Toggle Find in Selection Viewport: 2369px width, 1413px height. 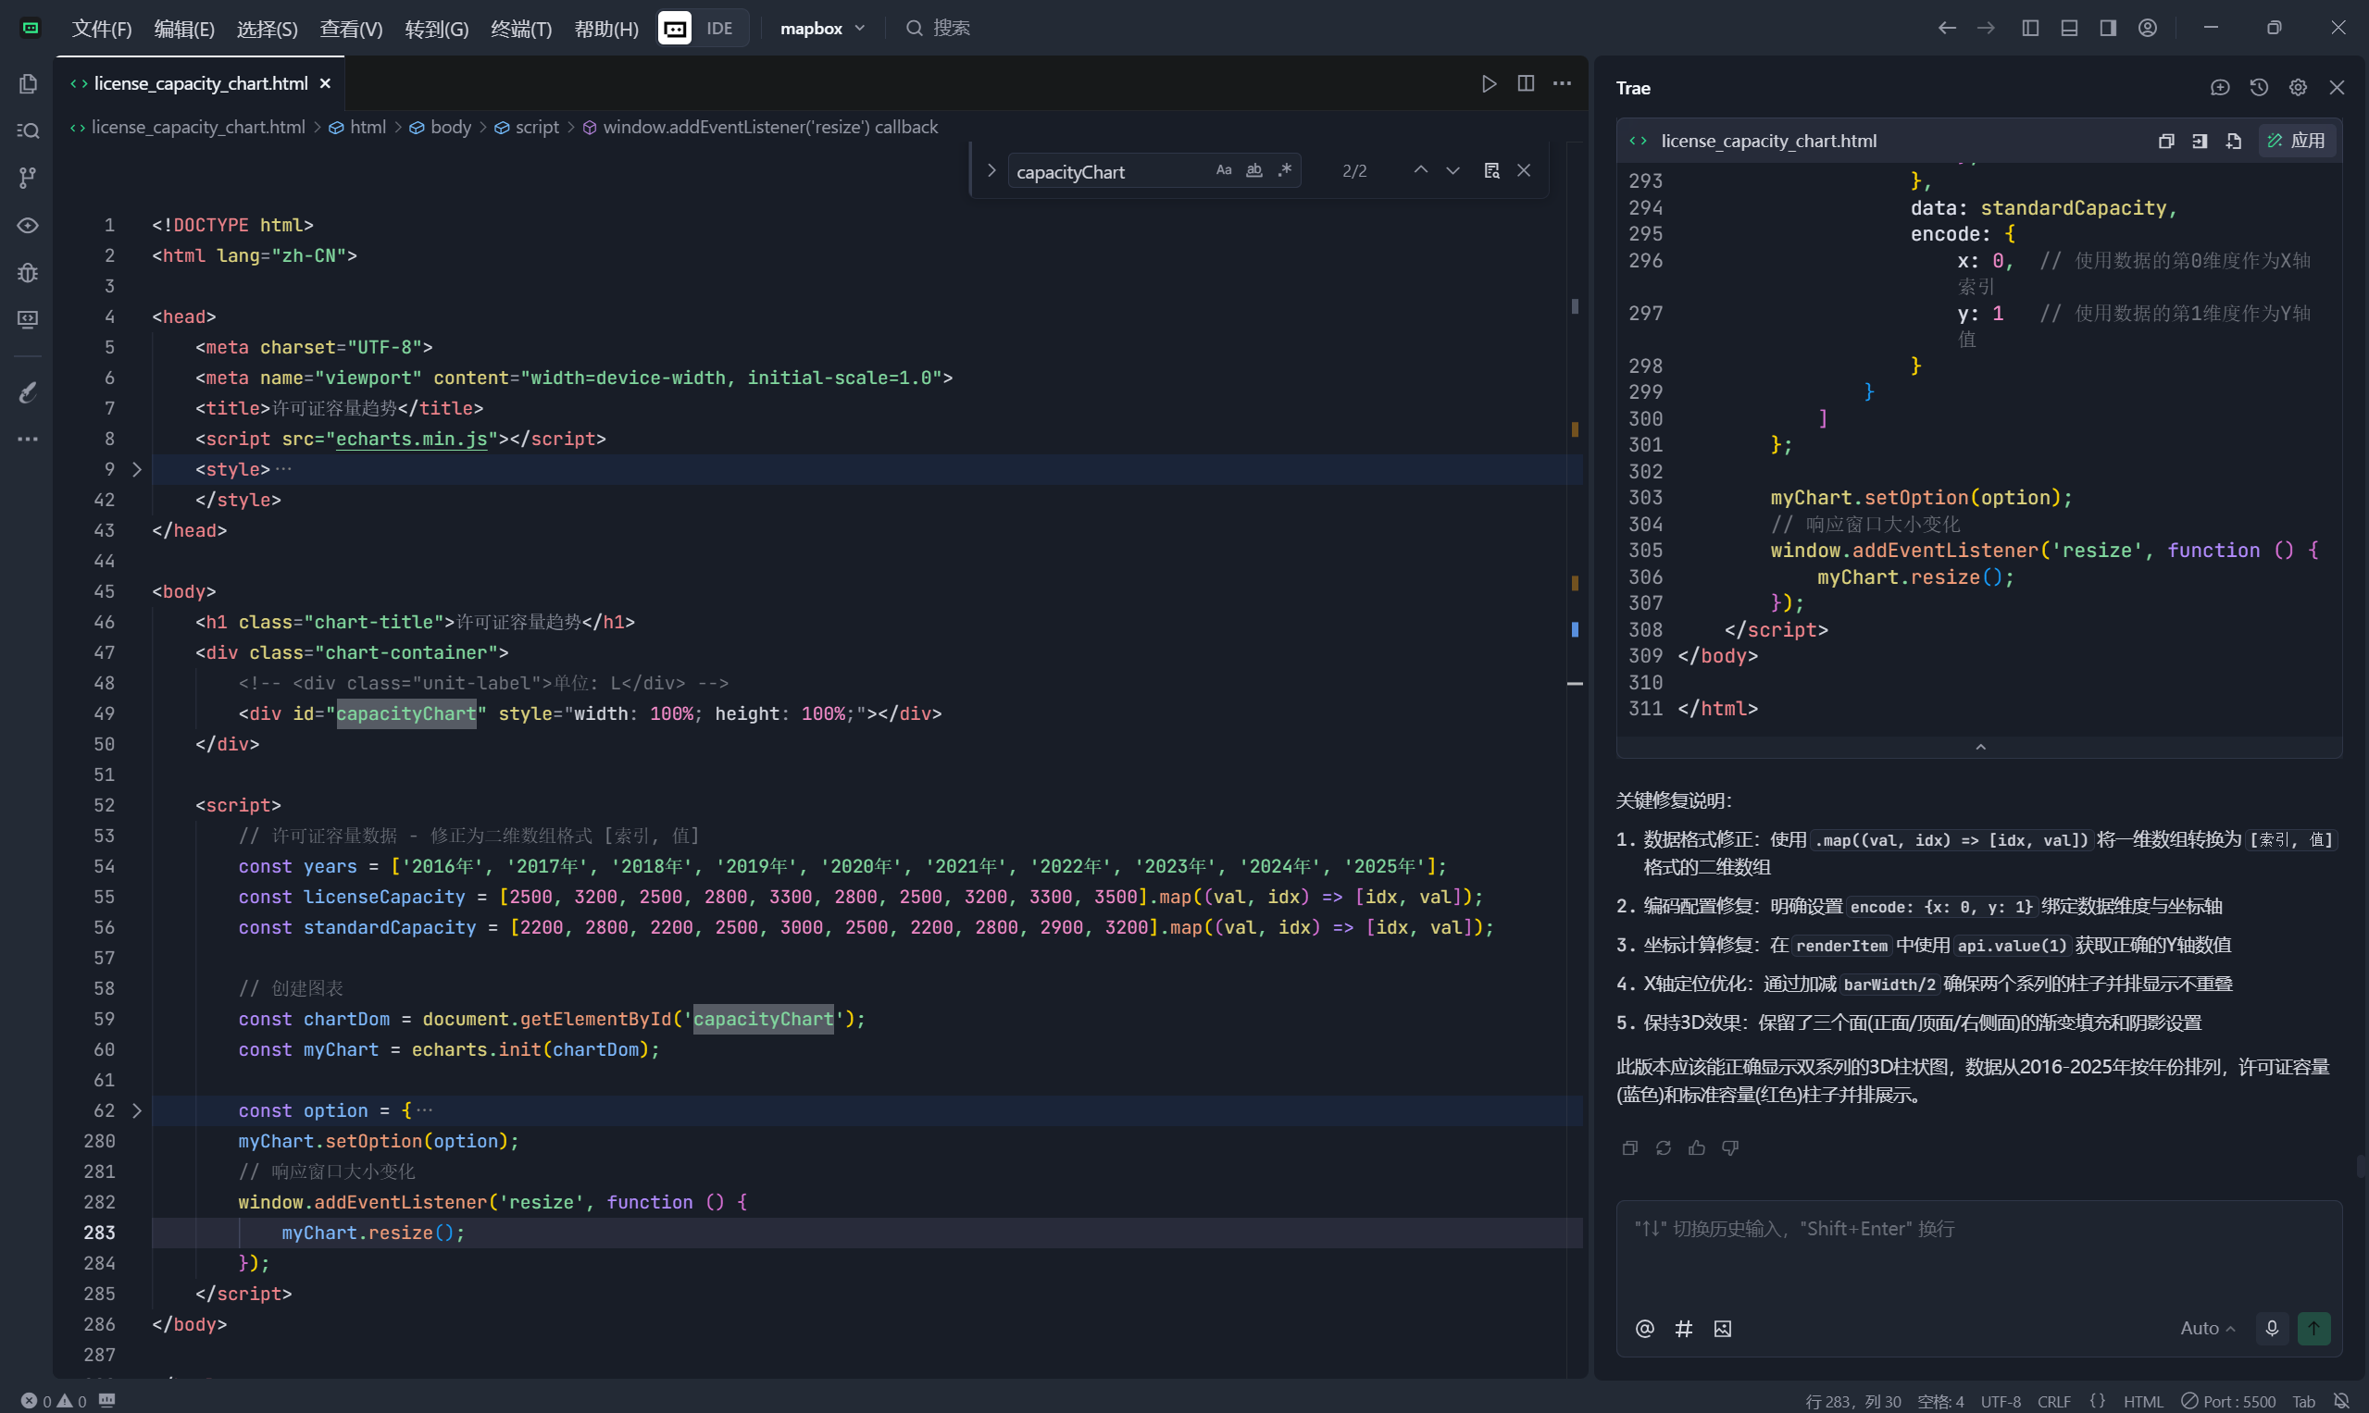point(1491,170)
